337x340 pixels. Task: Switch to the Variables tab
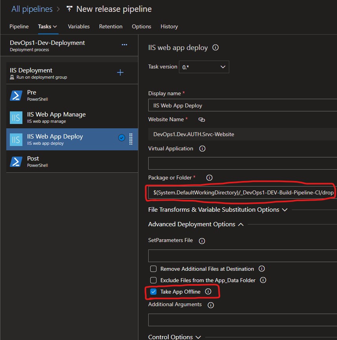click(x=79, y=26)
